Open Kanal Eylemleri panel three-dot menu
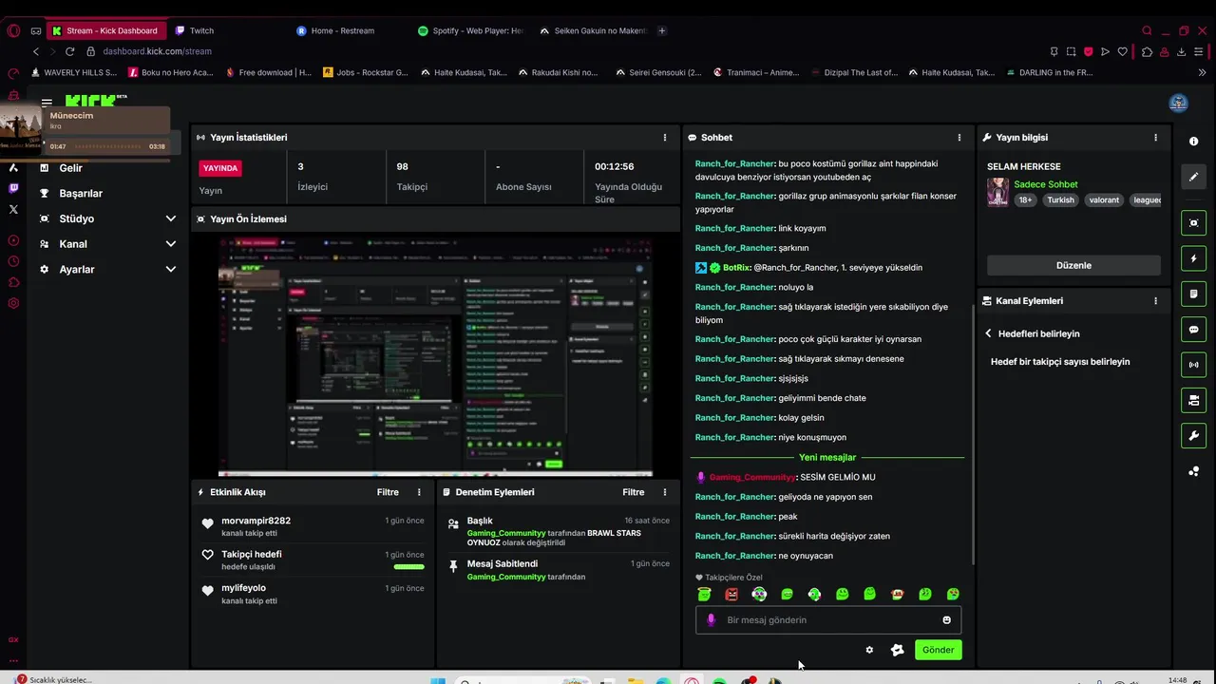The image size is (1216, 684). tap(1156, 301)
